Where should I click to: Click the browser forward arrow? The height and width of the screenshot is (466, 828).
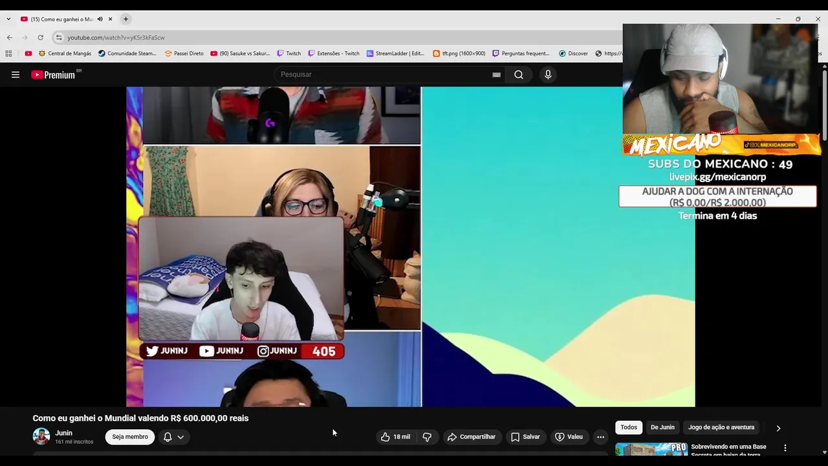pyautogui.click(x=25, y=38)
